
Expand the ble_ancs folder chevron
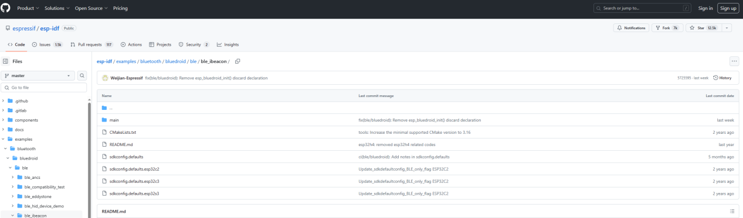(13, 177)
